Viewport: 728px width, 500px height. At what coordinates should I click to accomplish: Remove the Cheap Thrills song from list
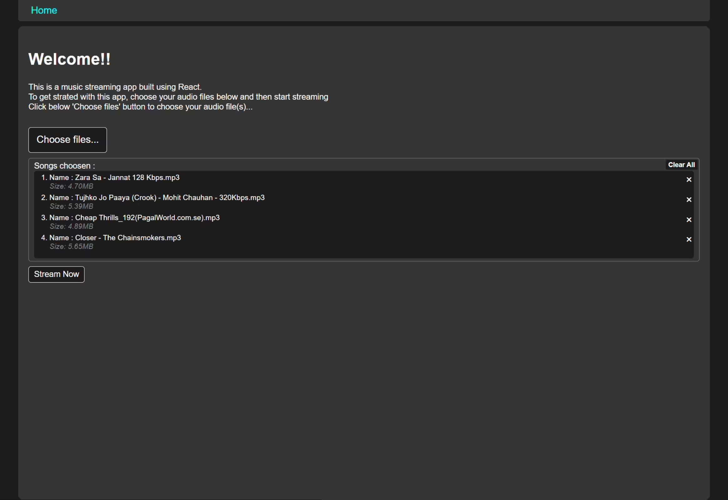pos(689,220)
